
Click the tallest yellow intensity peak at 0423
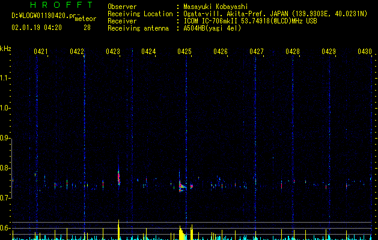[118, 230]
